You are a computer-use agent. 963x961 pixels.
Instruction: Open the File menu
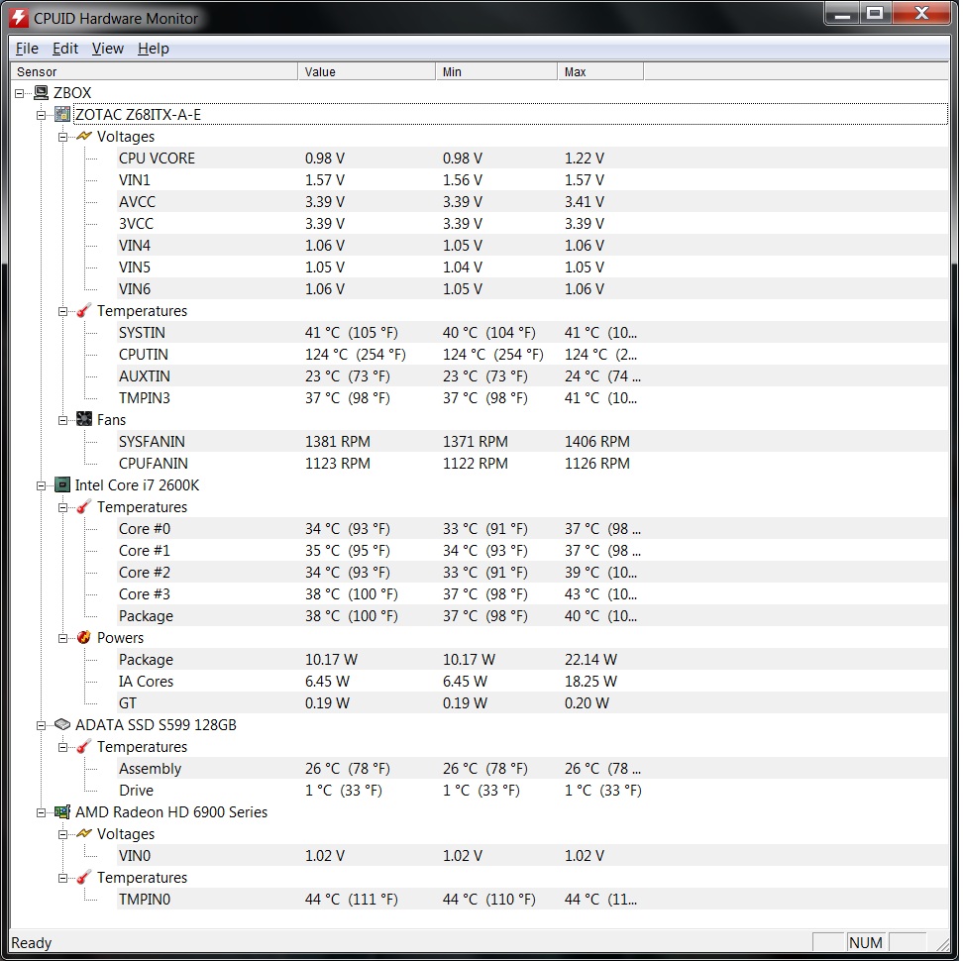click(x=27, y=49)
